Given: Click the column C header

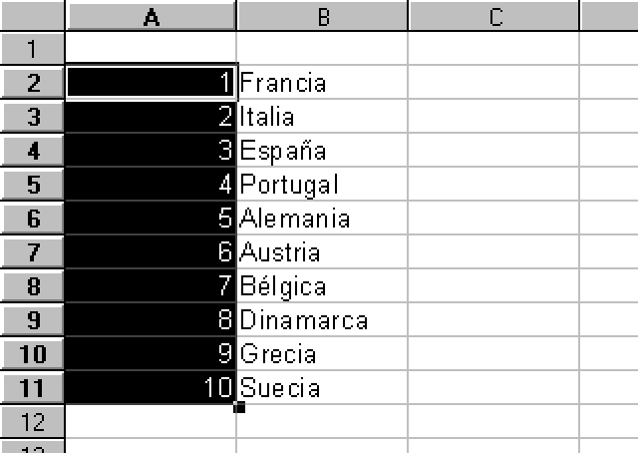Looking at the screenshot, I should (493, 16).
